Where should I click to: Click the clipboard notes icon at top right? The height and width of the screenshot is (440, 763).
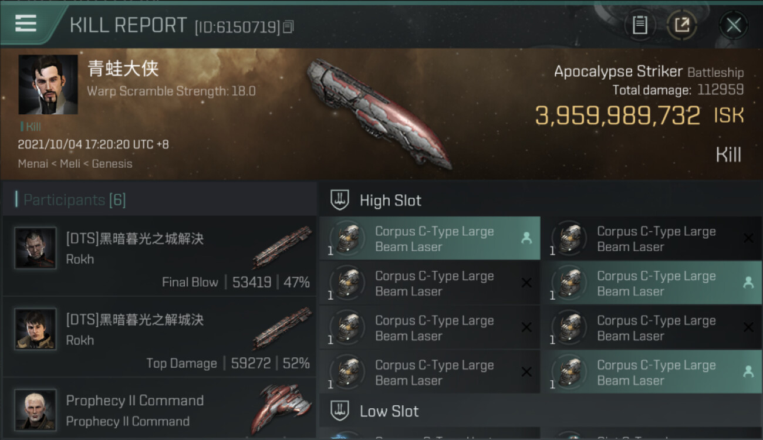click(x=640, y=25)
